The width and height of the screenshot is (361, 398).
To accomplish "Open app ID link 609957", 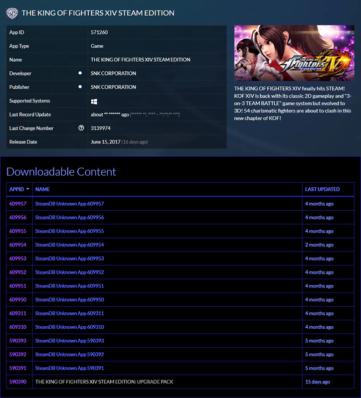I will click(18, 204).
